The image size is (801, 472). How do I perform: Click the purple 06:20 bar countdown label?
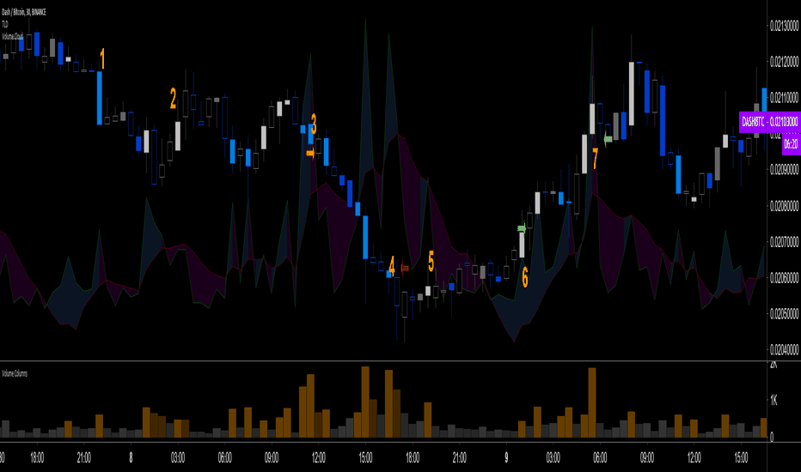click(x=792, y=144)
